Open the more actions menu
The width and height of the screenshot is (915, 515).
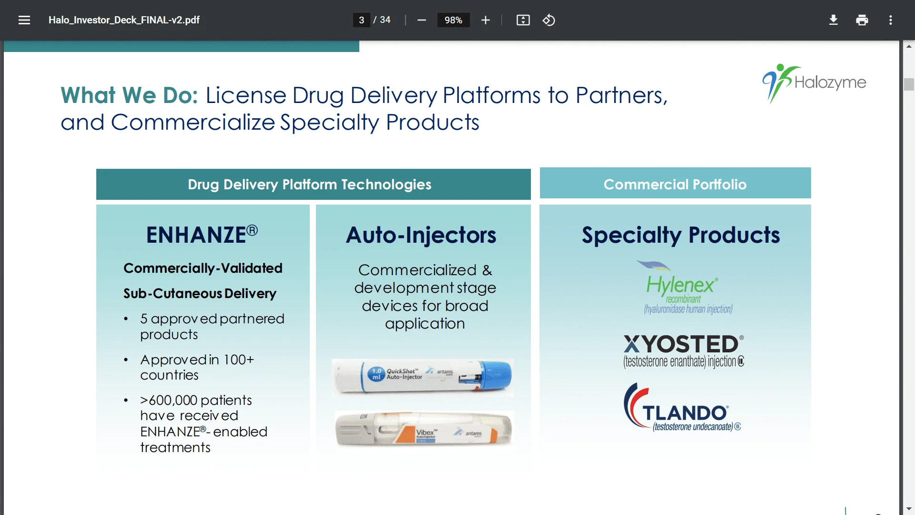point(890,20)
